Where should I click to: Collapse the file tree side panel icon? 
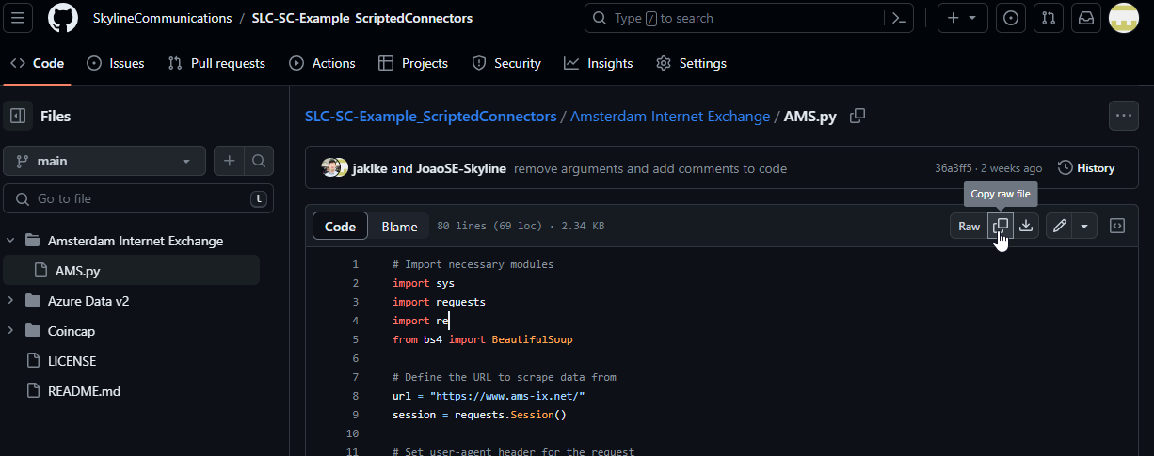[x=18, y=116]
